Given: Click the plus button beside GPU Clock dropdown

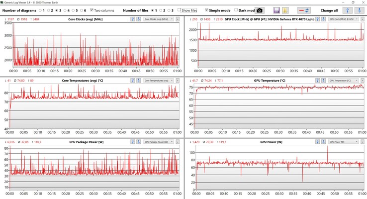Looking at the screenshot, I should pos(363,19).
